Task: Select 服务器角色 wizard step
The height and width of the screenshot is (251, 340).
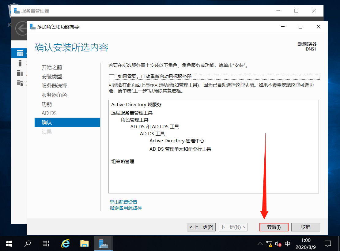Action: click(54, 95)
